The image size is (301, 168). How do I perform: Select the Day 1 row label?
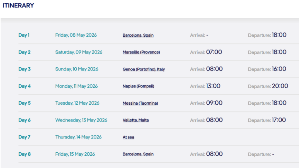(24, 35)
